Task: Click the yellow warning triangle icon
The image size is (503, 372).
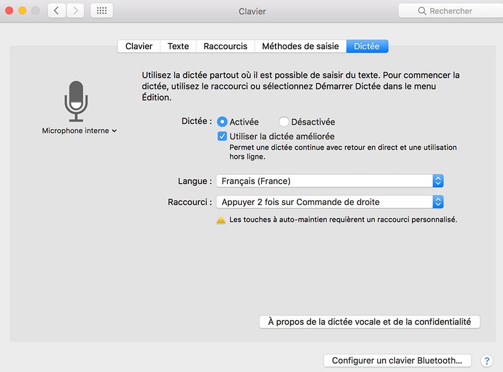Action: click(221, 220)
